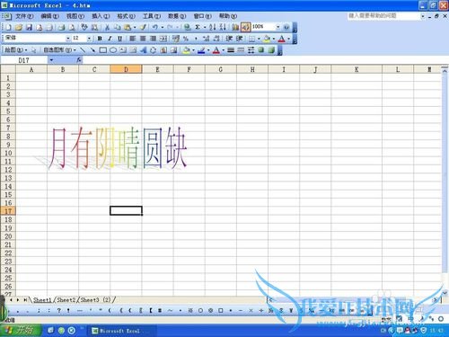The height and width of the screenshot is (337, 449).
Task: Apply Drawing toolbar line color brush
Action: pos(201,50)
